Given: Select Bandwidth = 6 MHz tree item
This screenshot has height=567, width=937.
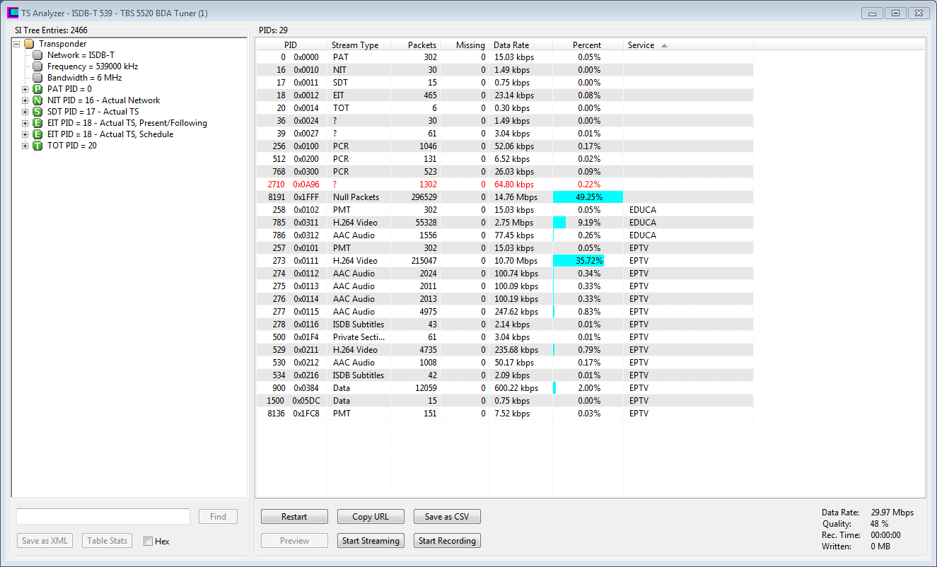Looking at the screenshot, I should pyautogui.click(x=85, y=78).
